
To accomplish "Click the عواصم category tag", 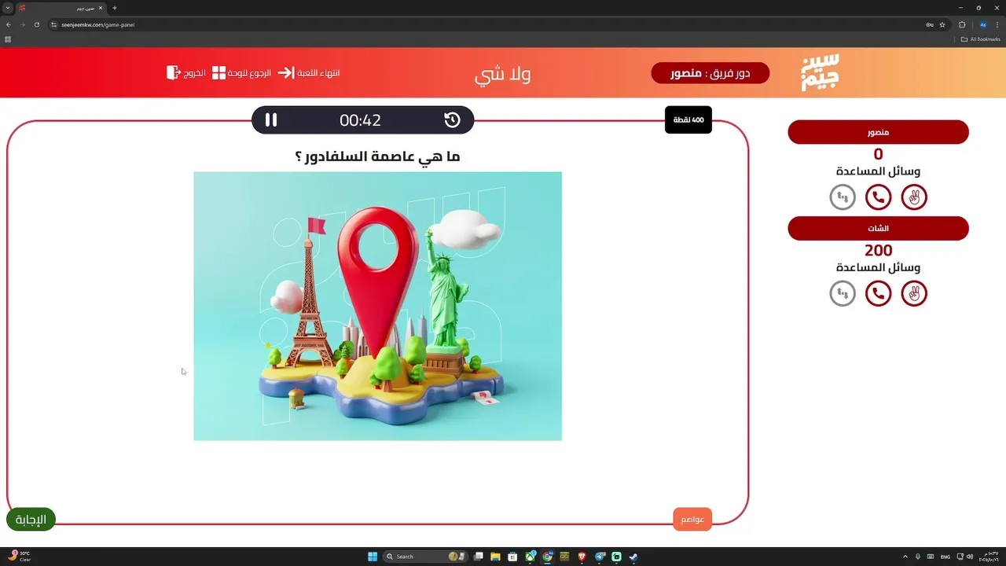I will 692,520.
